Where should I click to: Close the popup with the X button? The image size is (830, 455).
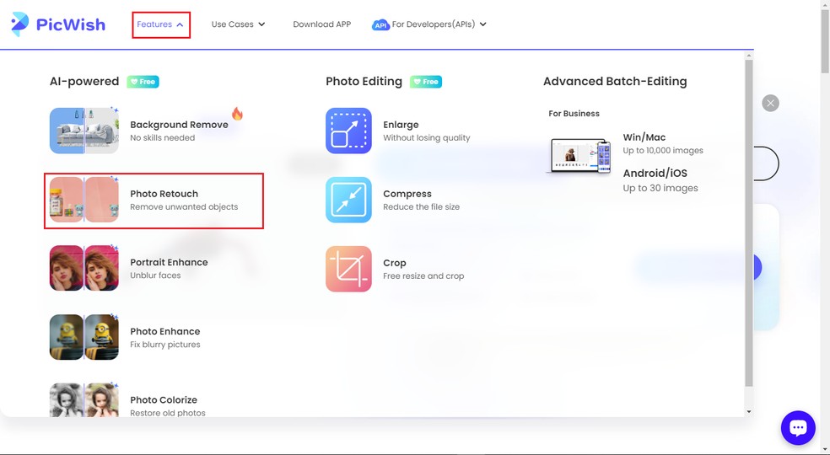coord(771,103)
